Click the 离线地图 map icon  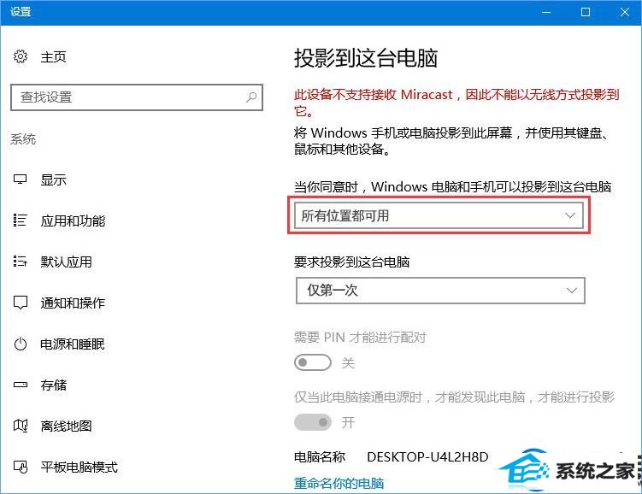tap(20, 426)
